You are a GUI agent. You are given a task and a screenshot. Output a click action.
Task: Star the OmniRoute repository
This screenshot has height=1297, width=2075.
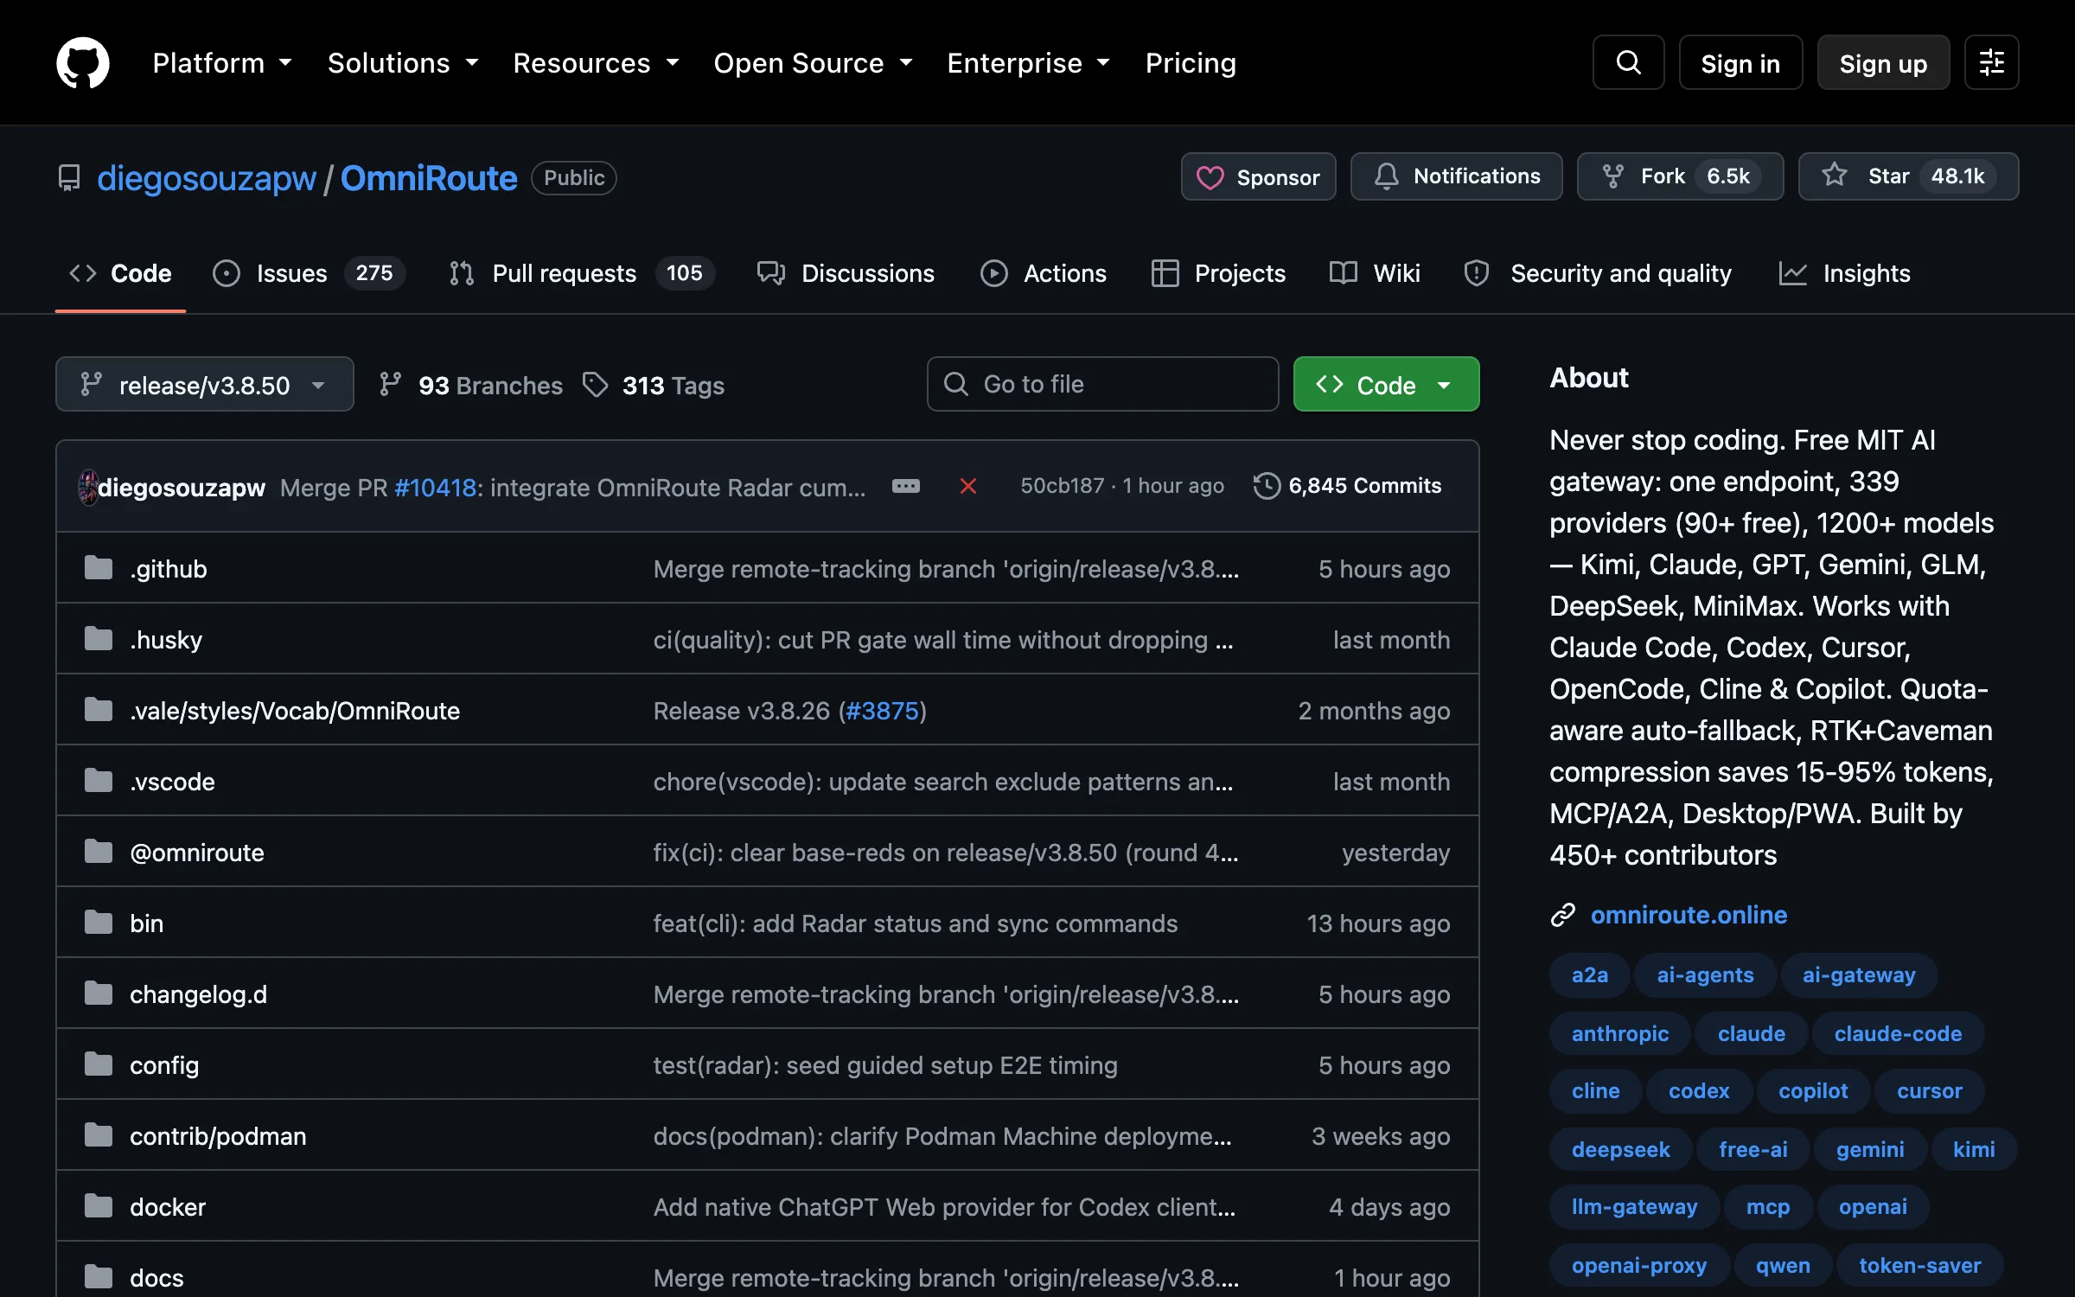point(1908,176)
